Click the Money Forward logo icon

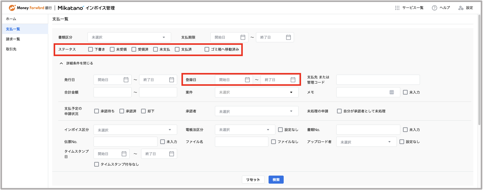tap(12, 8)
